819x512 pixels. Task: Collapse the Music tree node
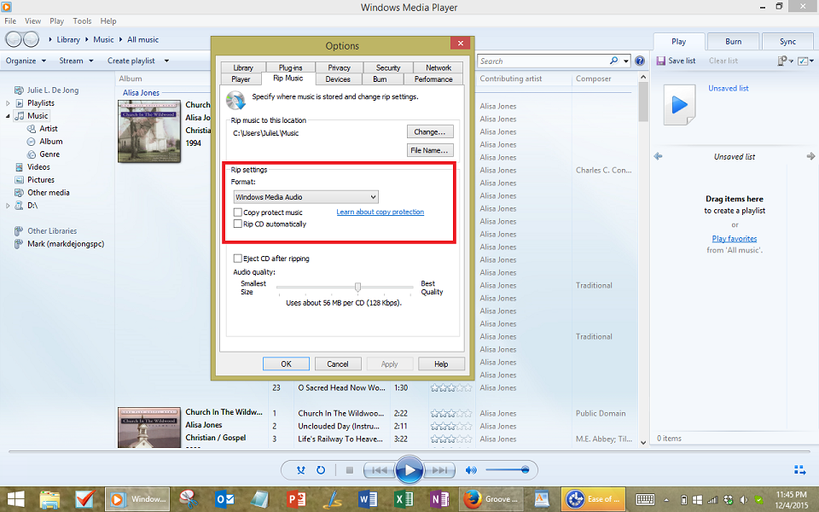[x=8, y=116]
